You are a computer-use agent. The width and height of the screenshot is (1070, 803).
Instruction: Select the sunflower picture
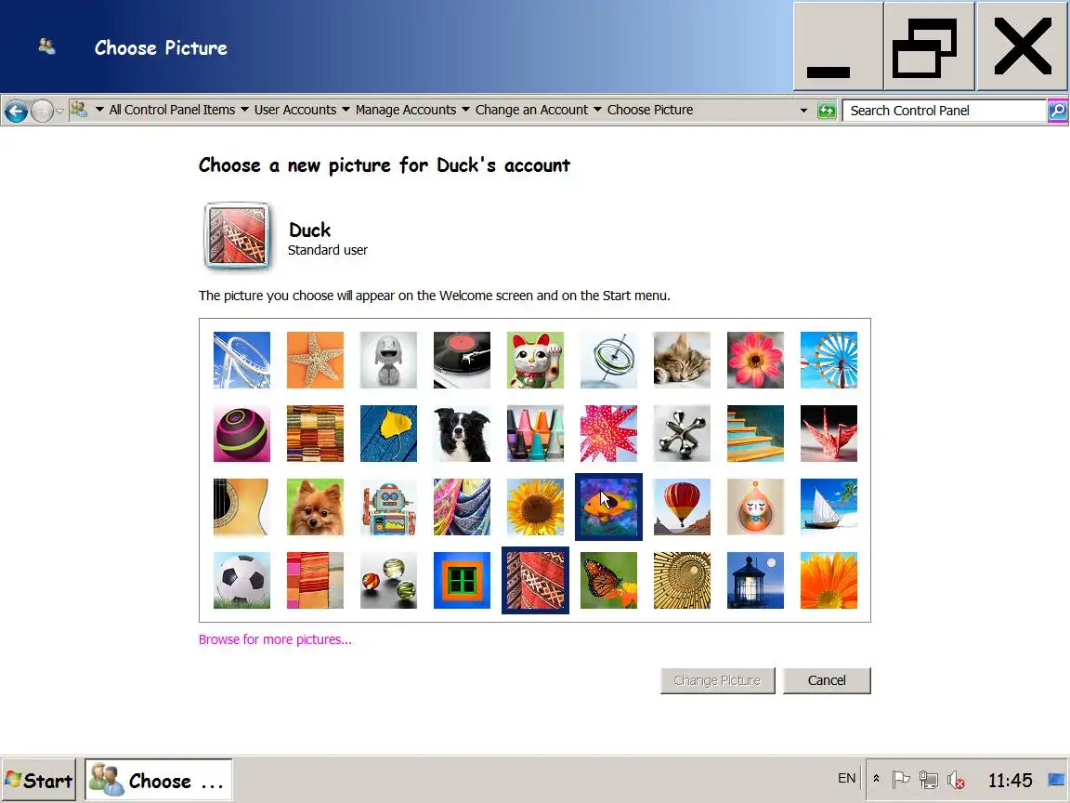(x=536, y=507)
